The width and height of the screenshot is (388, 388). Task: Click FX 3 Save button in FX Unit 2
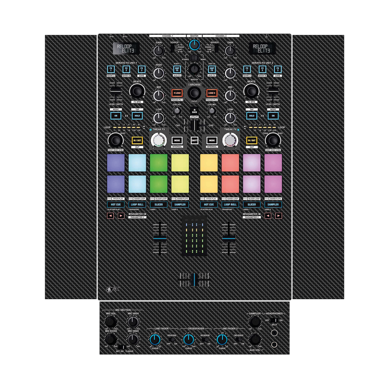pyautogui.click(x=278, y=69)
